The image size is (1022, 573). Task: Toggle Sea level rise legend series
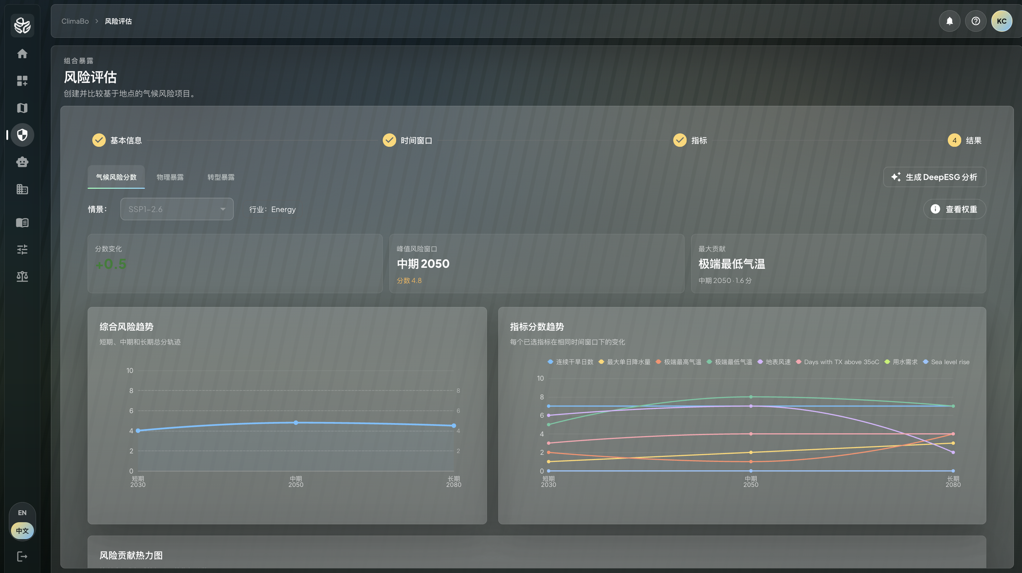pos(946,362)
